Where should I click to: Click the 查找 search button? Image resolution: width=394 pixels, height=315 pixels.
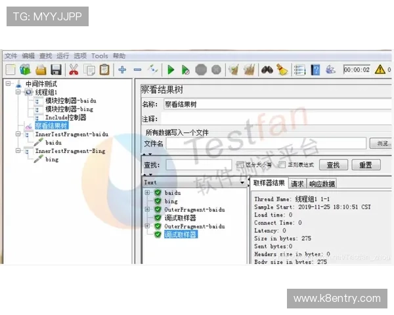pyautogui.click(x=334, y=165)
